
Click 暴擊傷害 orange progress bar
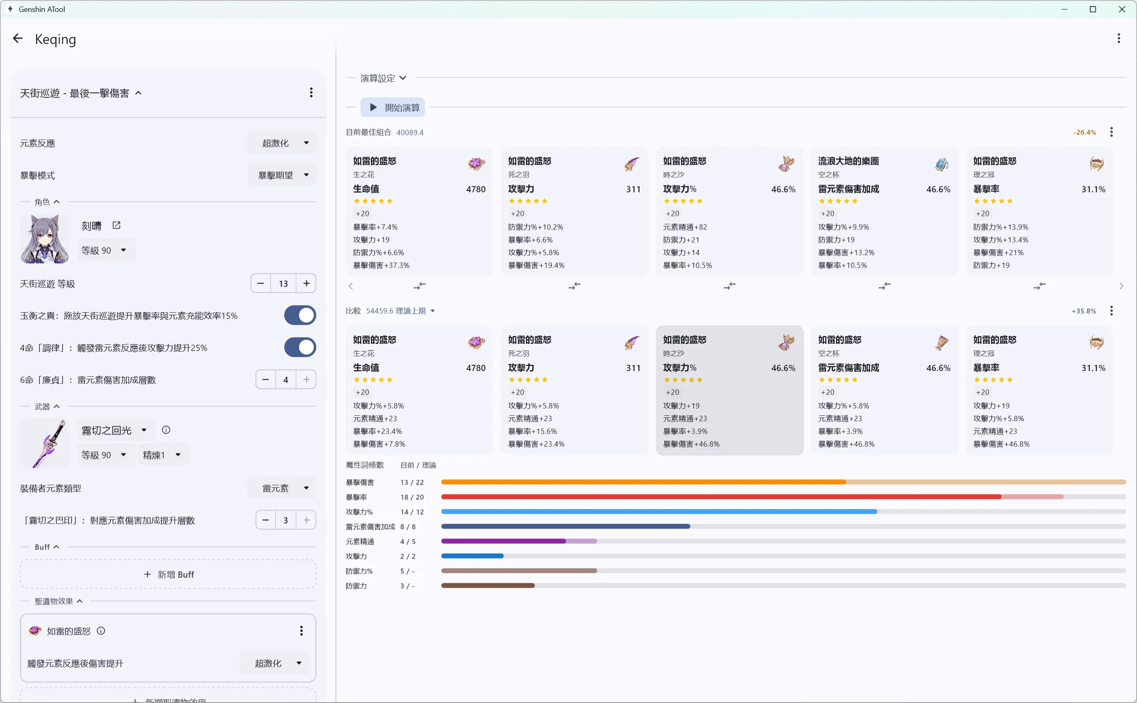(x=783, y=482)
